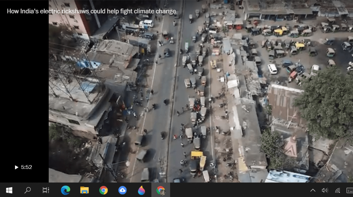Screen dimensions: 353x197
Task: Open the Windows Start menu
Action: tap(9, 190)
